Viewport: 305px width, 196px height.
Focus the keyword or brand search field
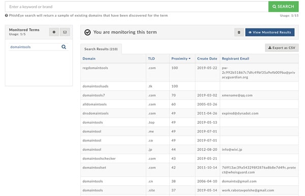click(x=137, y=7)
